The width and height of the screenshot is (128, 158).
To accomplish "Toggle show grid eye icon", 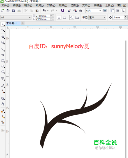I will pos(118,11).
